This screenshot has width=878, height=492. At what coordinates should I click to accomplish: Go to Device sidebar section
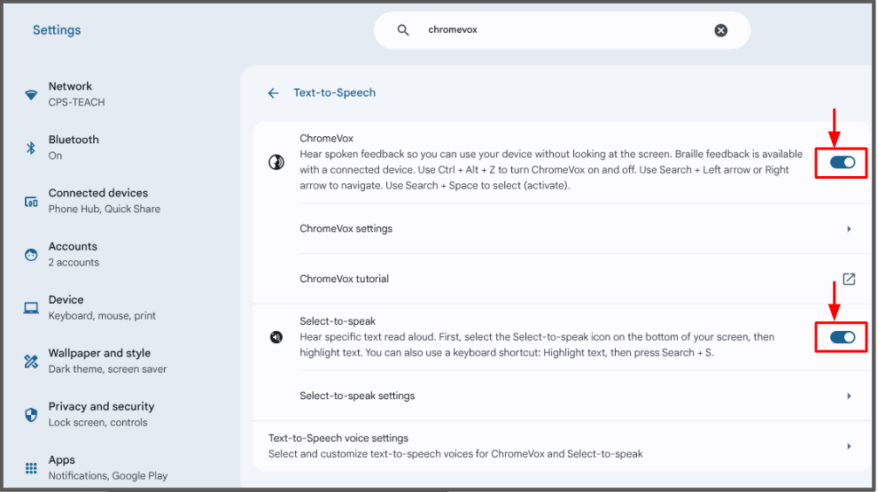[102, 308]
